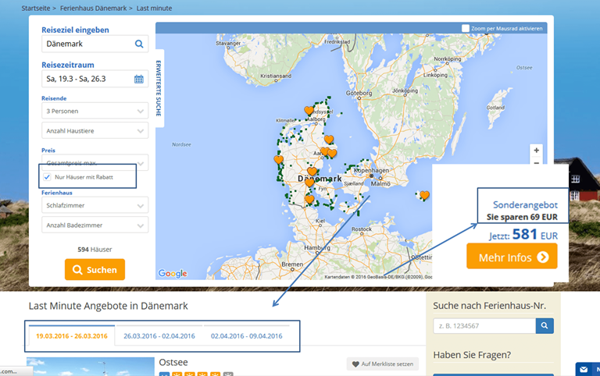Screen dimensions: 600x376
Task: Click the 'Mehr Infos' button
Action: point(512,257)
